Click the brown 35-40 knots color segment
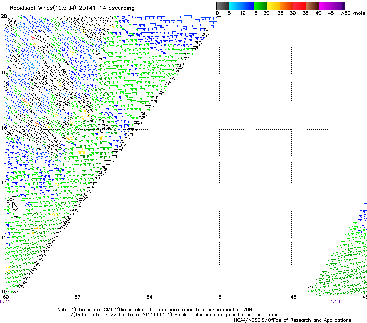Viewport: 367px width, 323px height. (x=312, y=6)
